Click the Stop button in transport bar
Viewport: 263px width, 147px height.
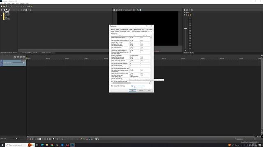point(40,139)
